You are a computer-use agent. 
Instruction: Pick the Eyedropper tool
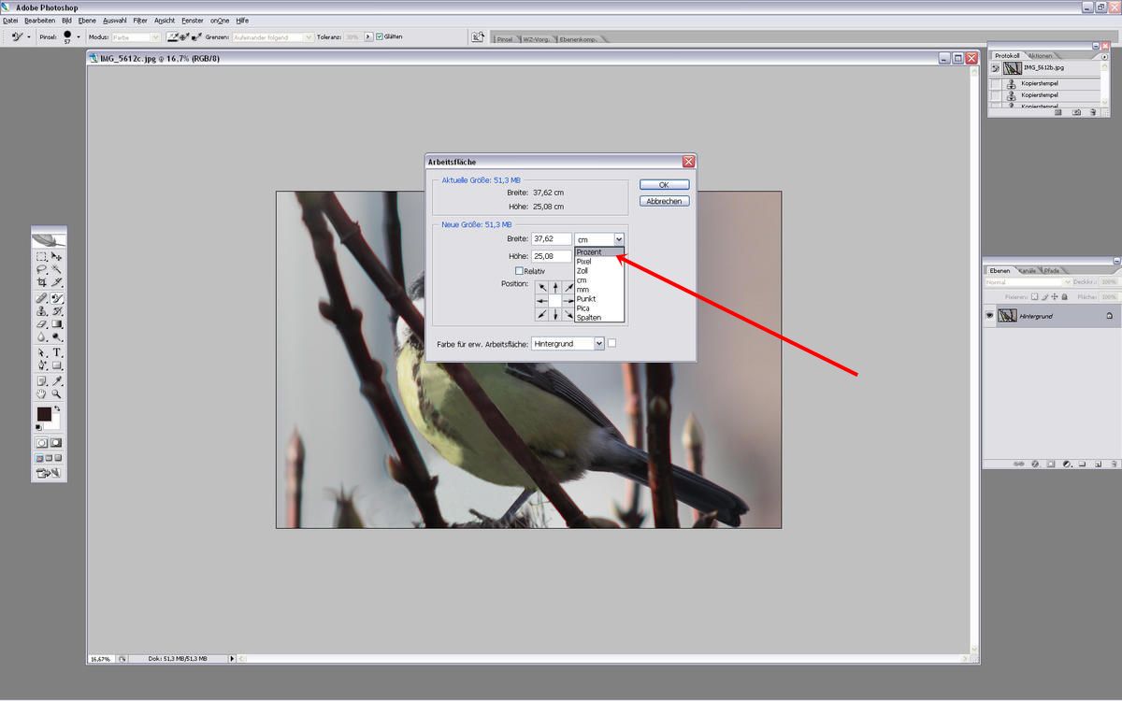pos(57,381)
